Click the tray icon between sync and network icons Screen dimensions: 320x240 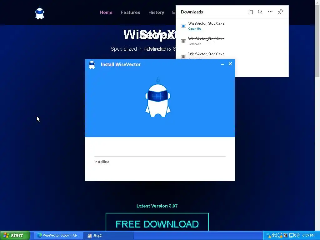point(286,236)
